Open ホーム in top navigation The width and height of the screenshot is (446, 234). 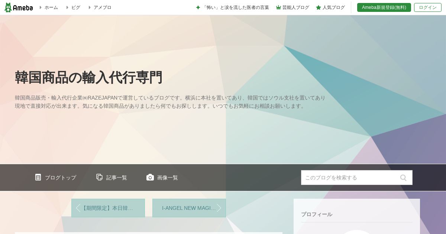[51, 7]
